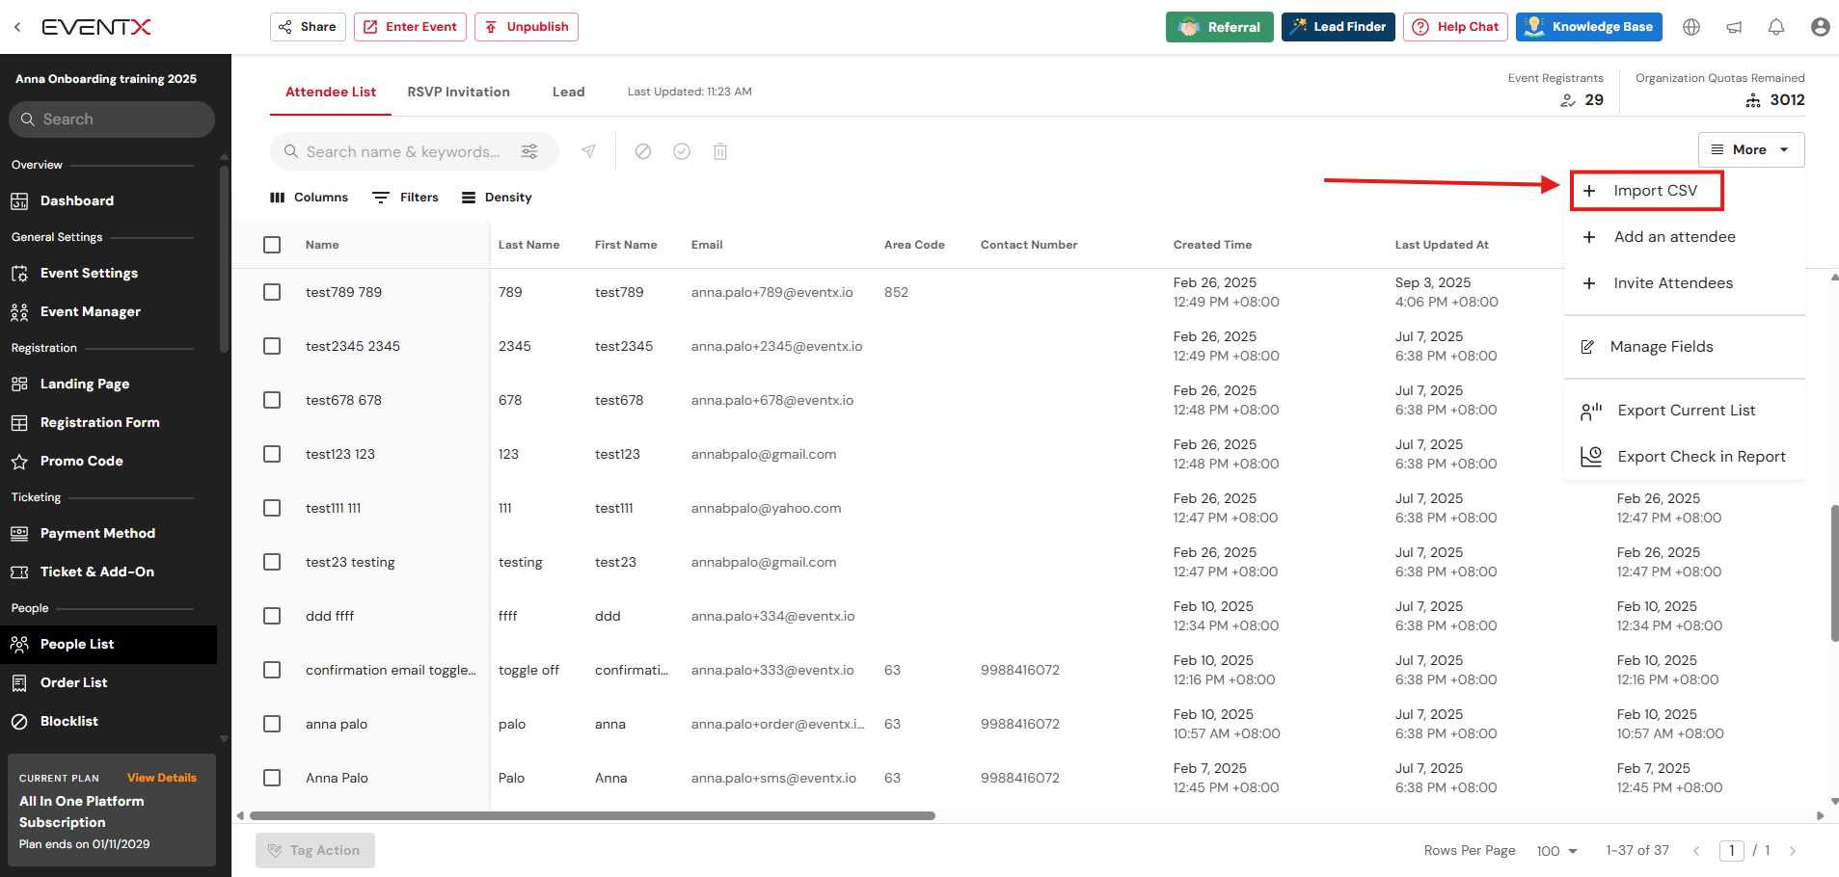The height and width of the screenshot is (877, 1839).
Task: Expand the More dropdown menu
Action: pyautogui.click(x=1750, y=149)
